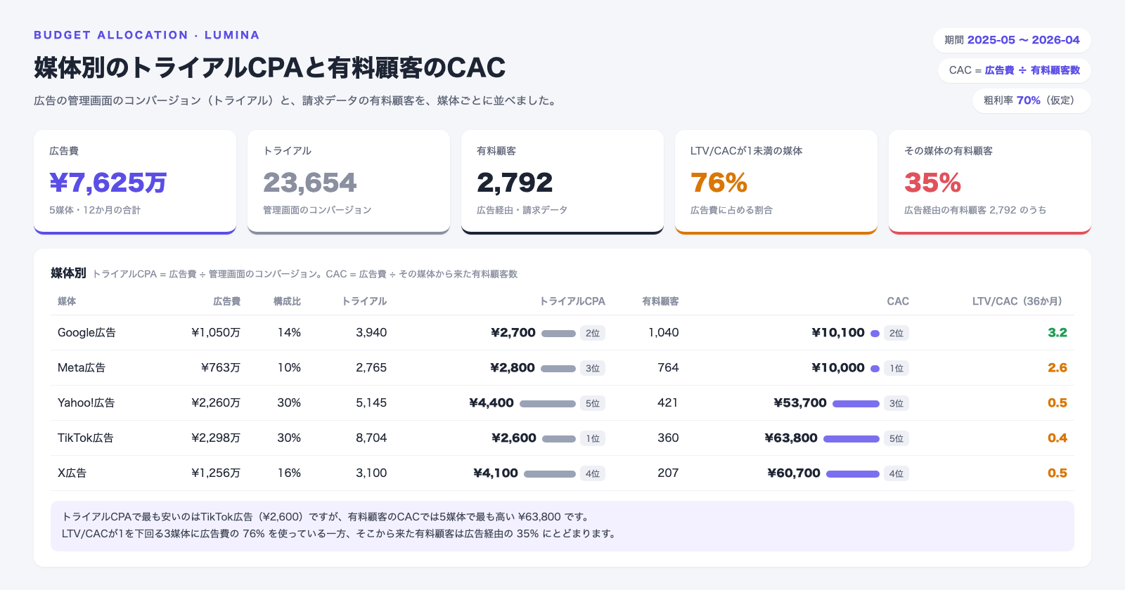Click the ¥763万 ad spend for Meta広告
The width and height of the screenshot is (1125, 590).
click(x=221, y=368)
